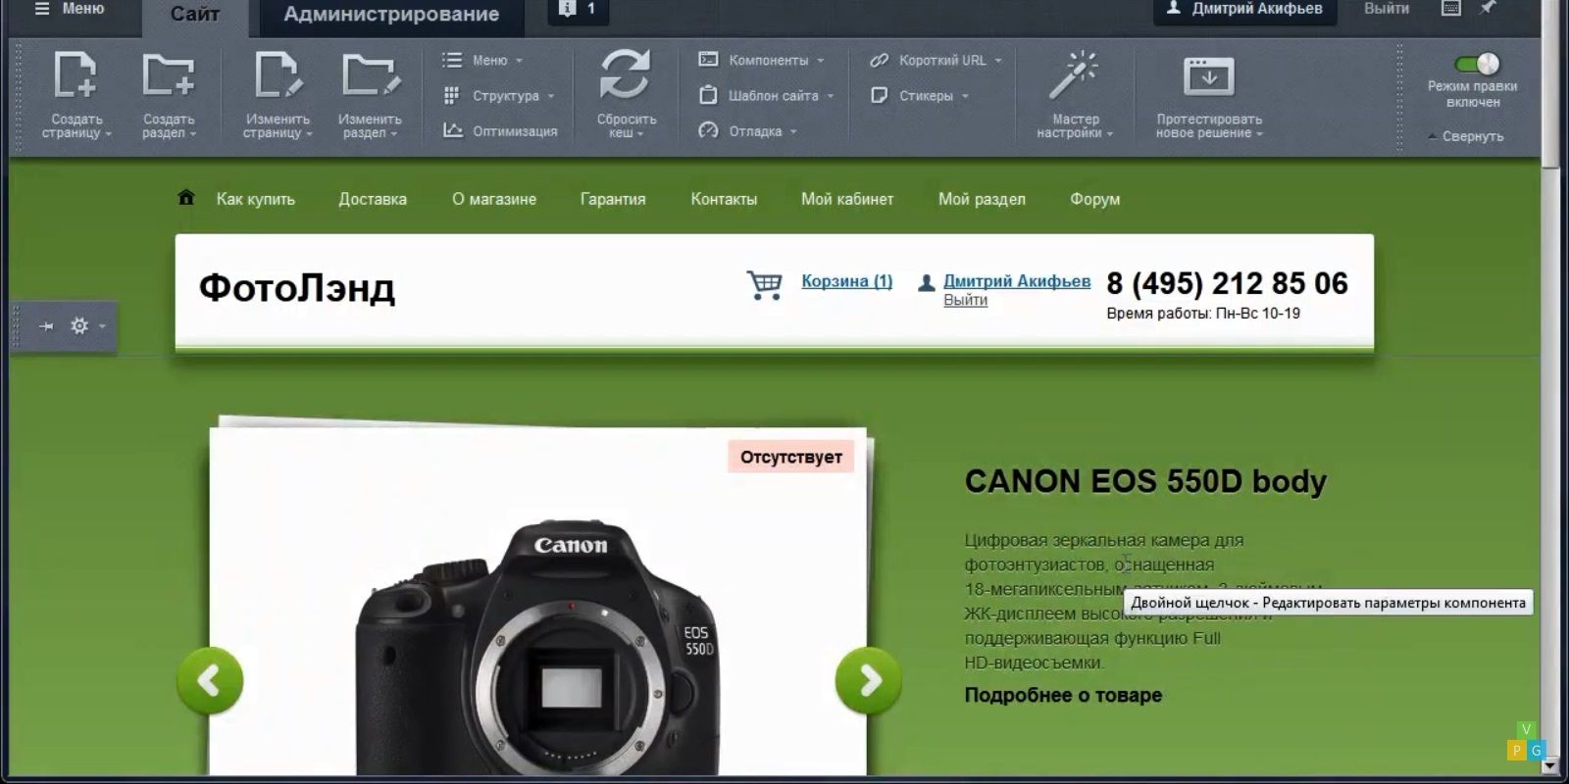
Task: Click the pin panel icon at top right
Action: point(1488,8)
